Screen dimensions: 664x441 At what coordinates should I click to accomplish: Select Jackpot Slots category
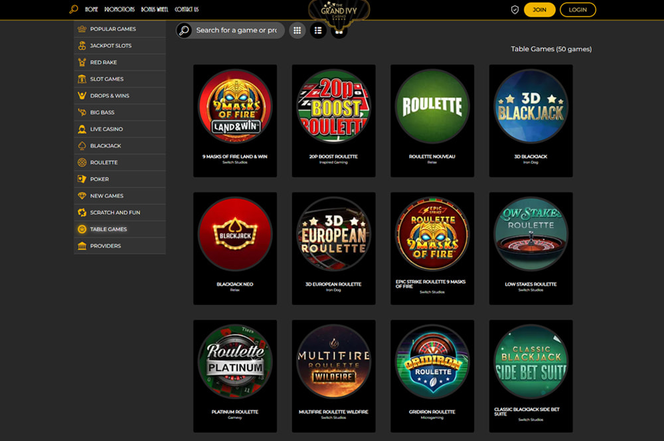[x=120, y=46]
